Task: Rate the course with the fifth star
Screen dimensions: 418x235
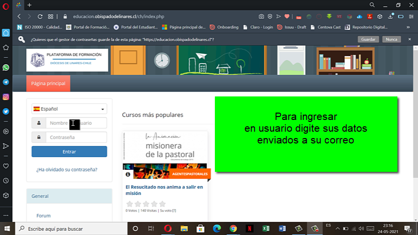Action: point(162,204)
